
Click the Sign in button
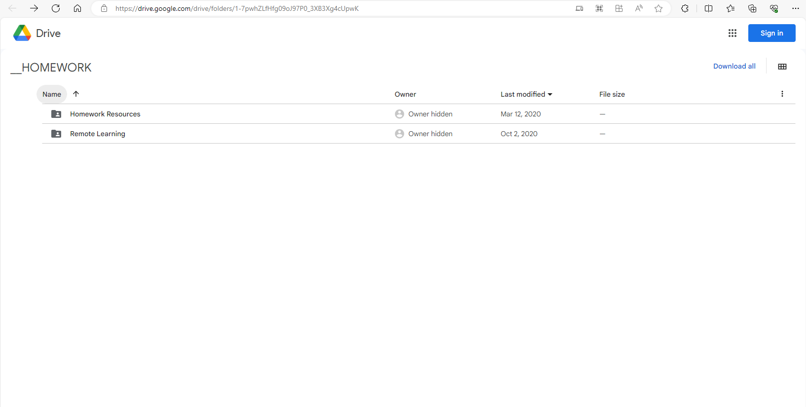(771, 33)
